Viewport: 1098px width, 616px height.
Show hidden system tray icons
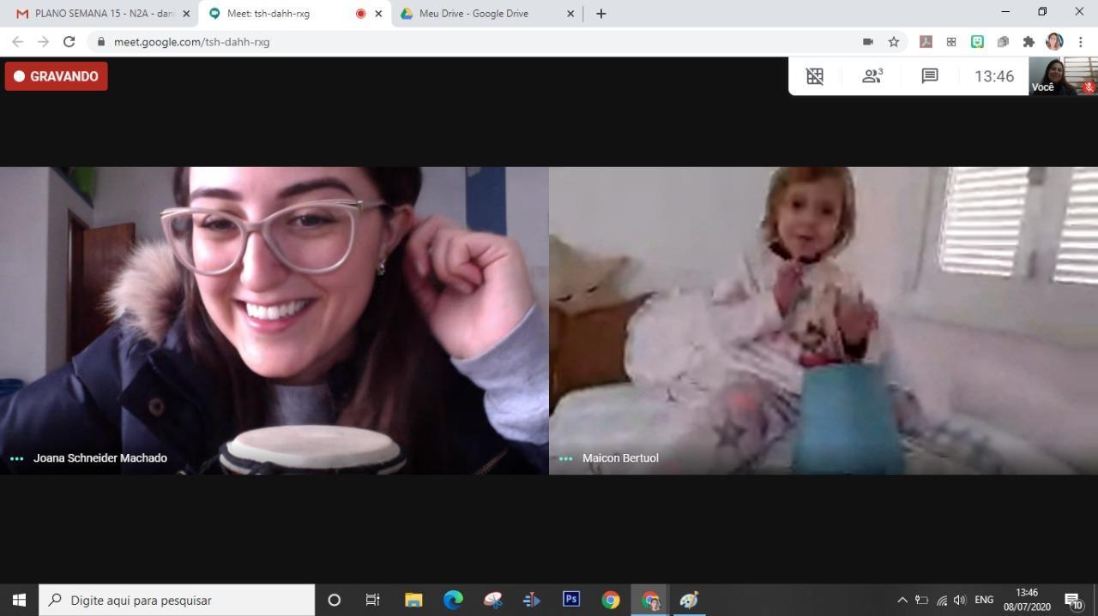pyautogui.click(x=902, y=600)
